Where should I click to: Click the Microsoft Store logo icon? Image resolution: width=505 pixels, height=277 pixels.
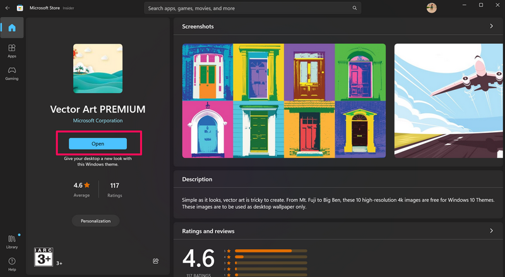20,8
